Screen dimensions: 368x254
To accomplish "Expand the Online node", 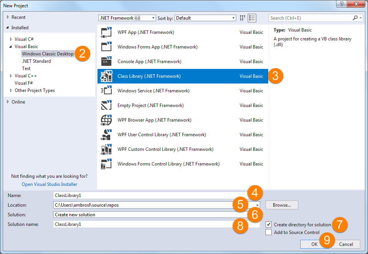I will (8, 102).
